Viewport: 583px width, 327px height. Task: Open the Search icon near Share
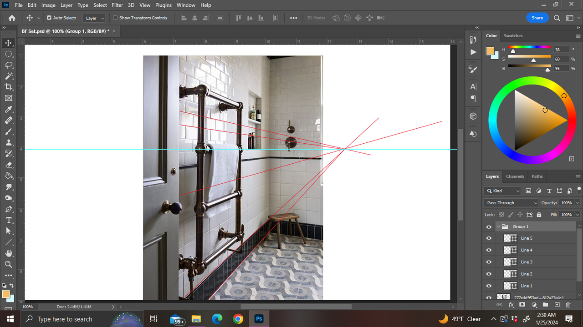[557, 18]
